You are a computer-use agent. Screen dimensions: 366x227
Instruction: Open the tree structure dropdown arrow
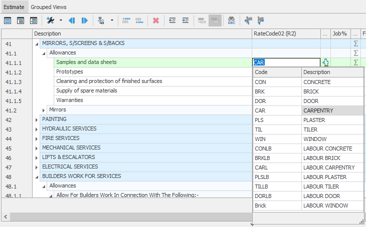point(112,20)
